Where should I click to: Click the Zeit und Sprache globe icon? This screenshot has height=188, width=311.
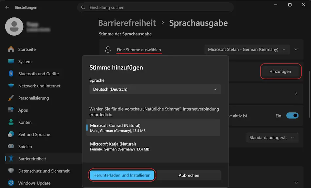[11, 134]
